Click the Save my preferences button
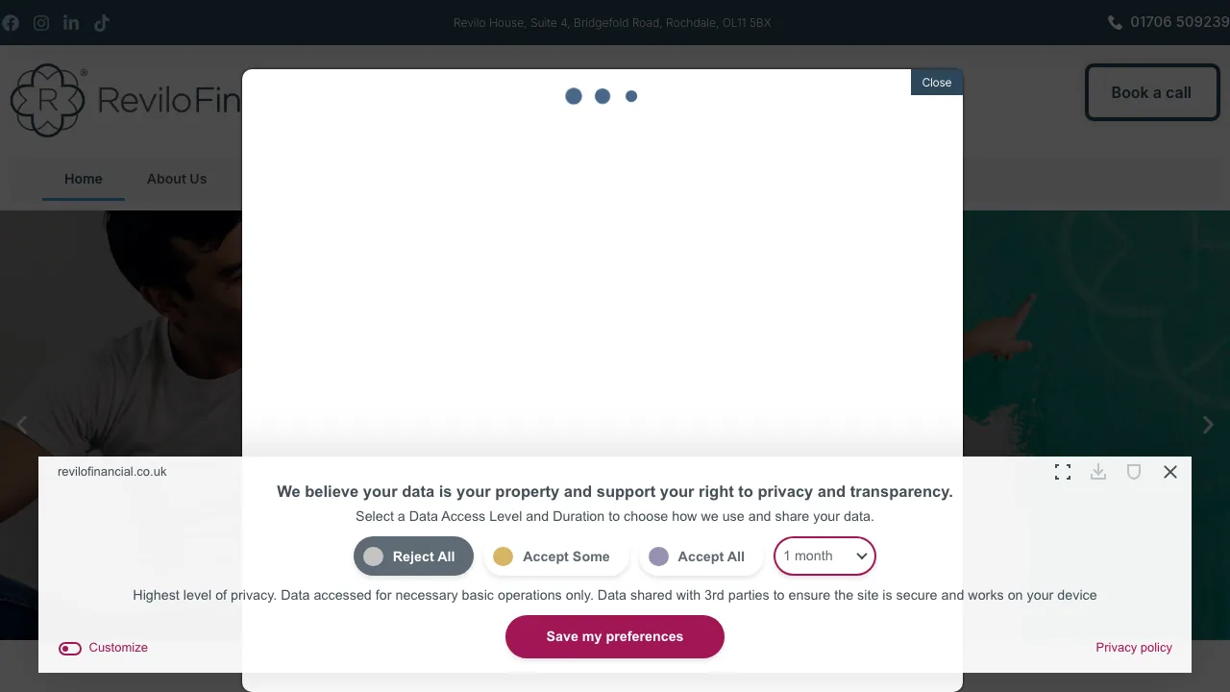1230x692 pixels. (x=615, y=636)
